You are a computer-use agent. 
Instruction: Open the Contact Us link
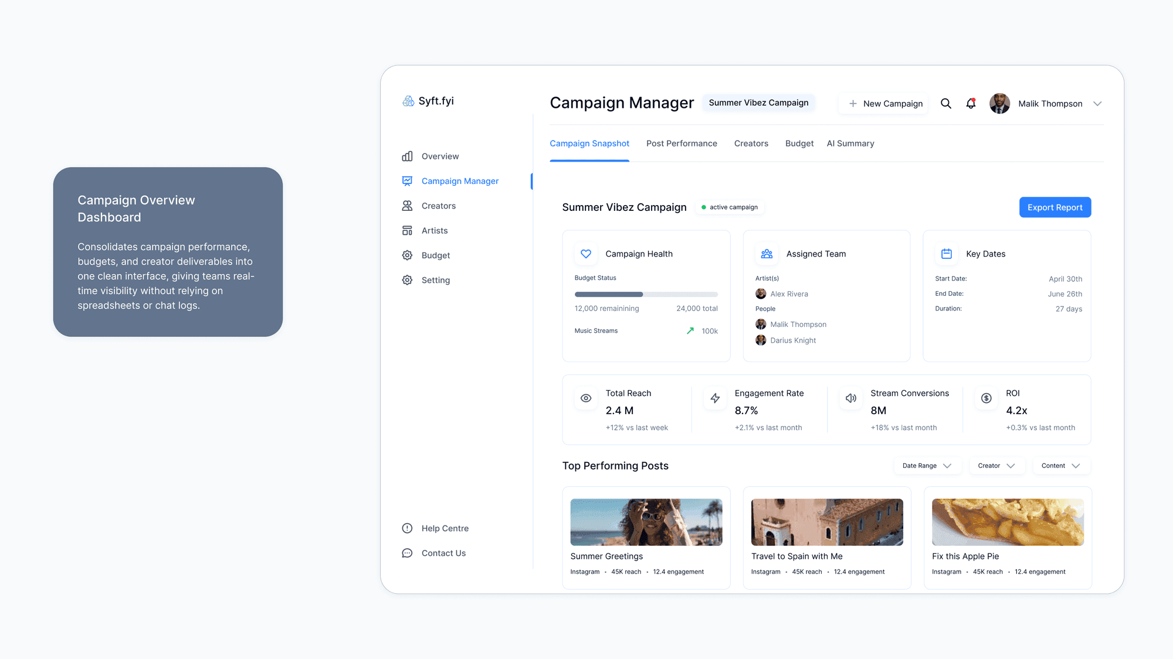click(x=443, y=553)
